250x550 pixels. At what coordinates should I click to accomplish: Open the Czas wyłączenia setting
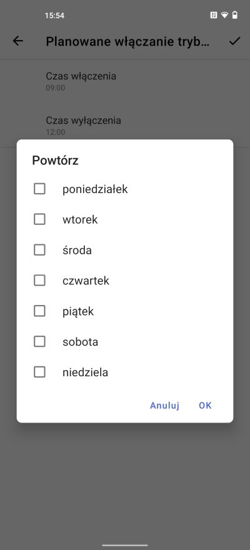(125, 126)
